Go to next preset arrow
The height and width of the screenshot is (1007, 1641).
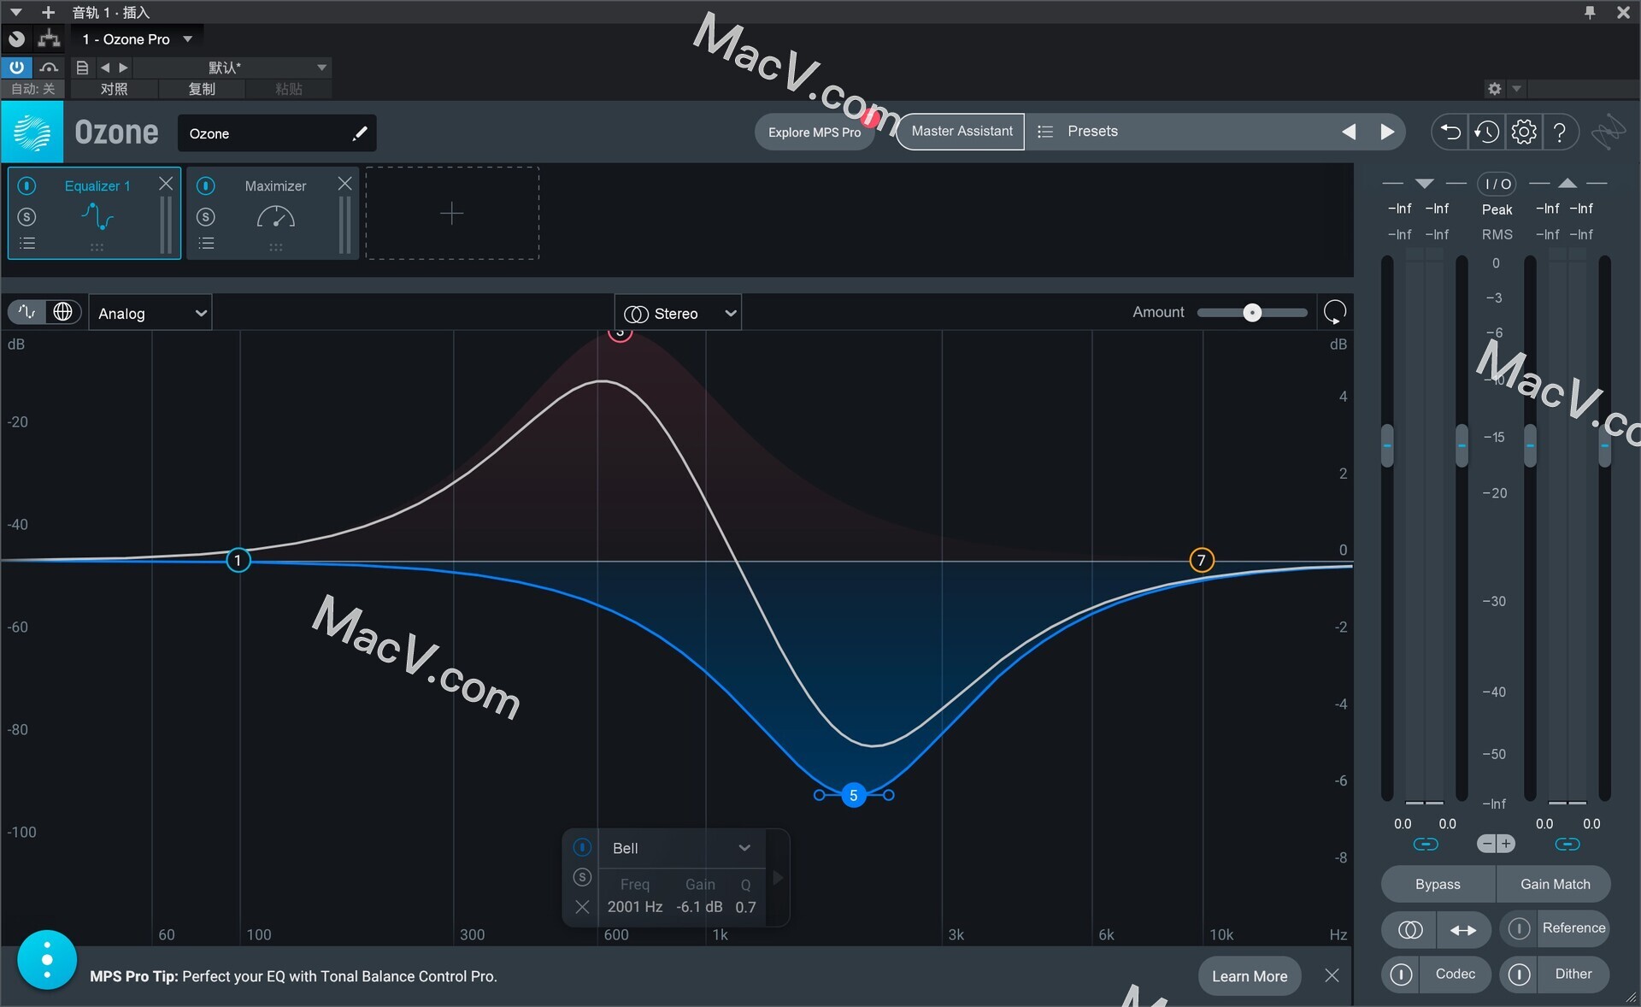tap(1387, 132)
